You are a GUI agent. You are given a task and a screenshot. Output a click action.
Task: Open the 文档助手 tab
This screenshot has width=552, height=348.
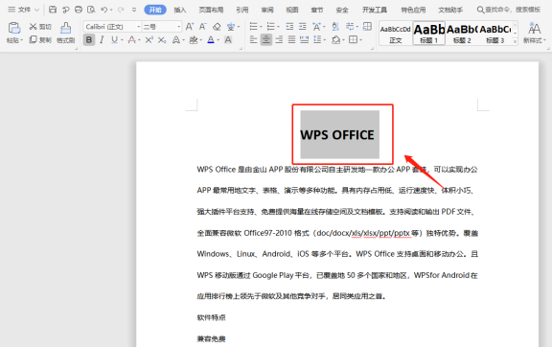pyautogui.click(x=450, y=10)
